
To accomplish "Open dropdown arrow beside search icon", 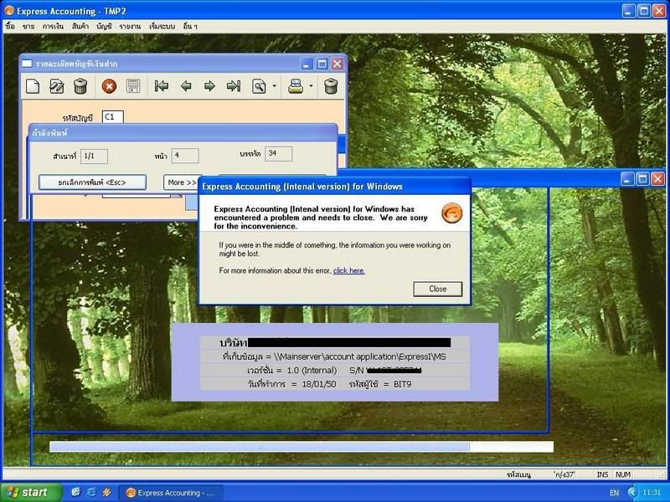I will tap(274, 86).
